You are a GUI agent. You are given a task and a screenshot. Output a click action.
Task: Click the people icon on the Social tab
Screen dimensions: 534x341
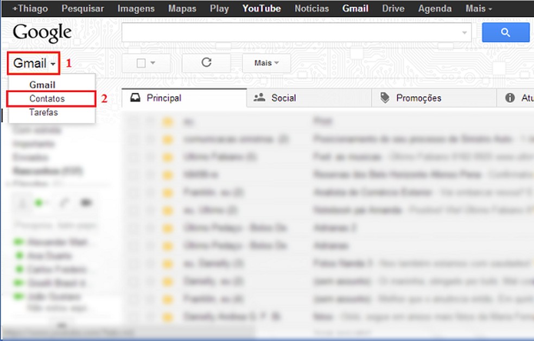click(x=259, y=98)
